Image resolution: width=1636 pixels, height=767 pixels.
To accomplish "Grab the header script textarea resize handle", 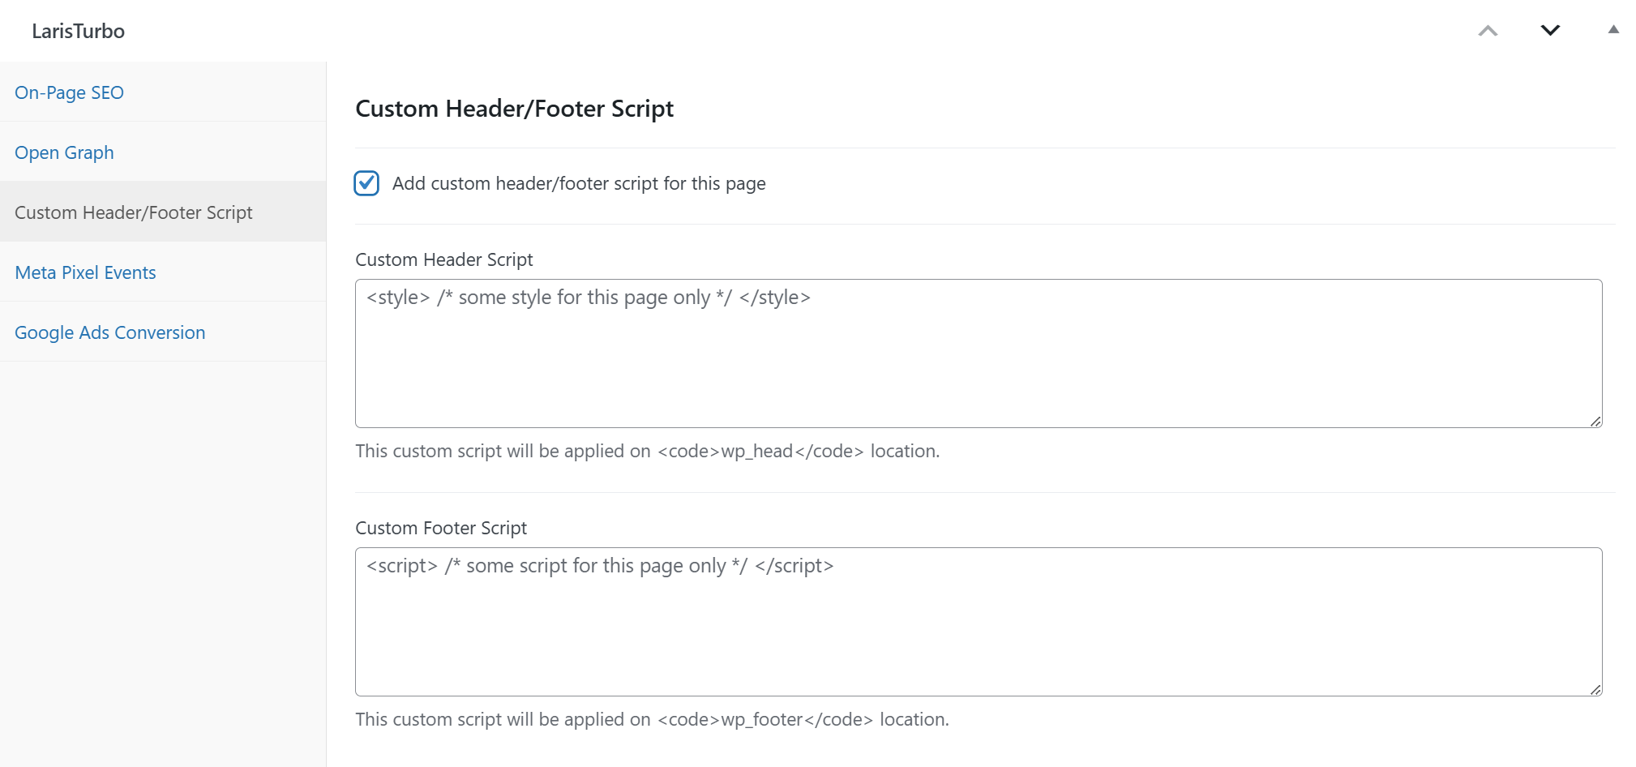I will coord(1595,421).
